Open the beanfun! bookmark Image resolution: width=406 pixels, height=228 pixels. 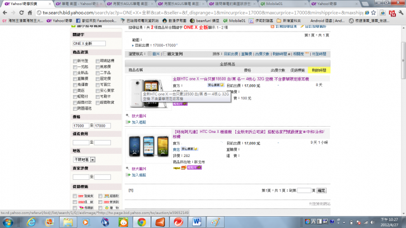[x=204, y=20]
